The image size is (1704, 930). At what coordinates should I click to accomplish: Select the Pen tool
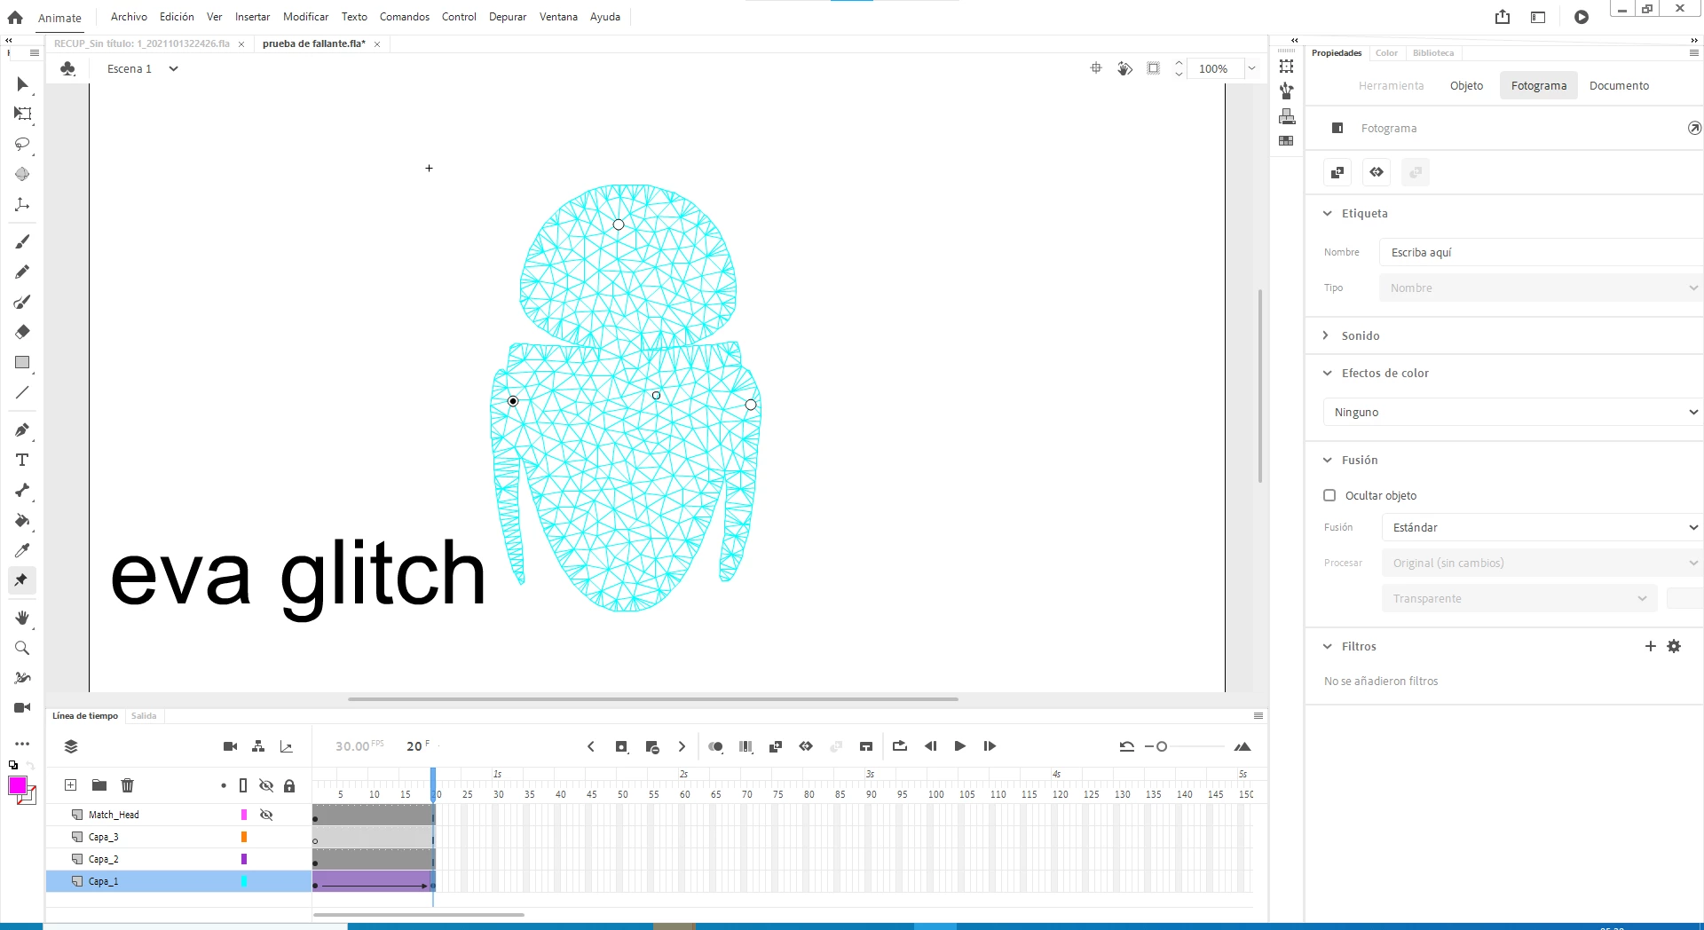coord(22,430)
